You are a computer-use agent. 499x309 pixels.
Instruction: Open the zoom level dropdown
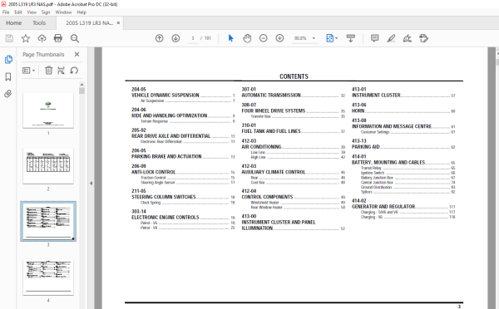[x=314, y=38]
